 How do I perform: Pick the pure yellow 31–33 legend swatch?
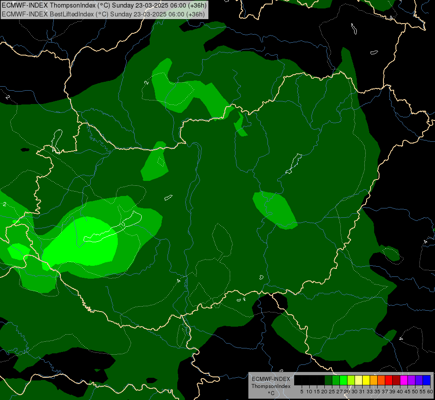[366, 380]
